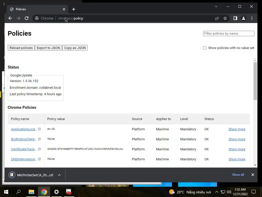Go back using the browser back arrow
Image resolution: width=262 pixels, height=197 pixels.
10,18
